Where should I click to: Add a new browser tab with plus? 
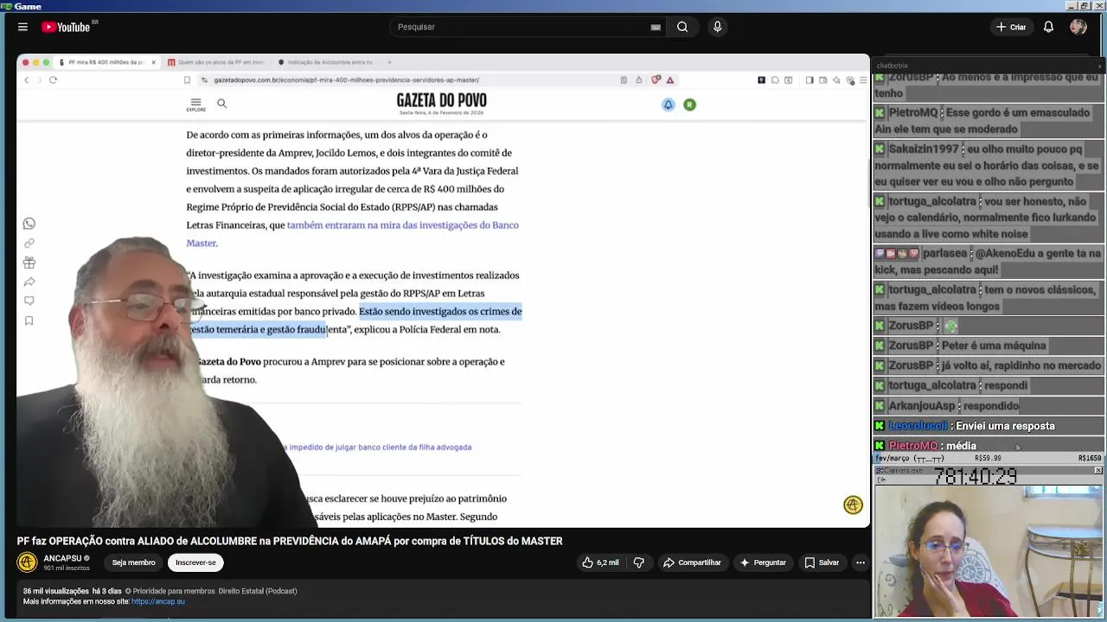[x=389, y=62]
